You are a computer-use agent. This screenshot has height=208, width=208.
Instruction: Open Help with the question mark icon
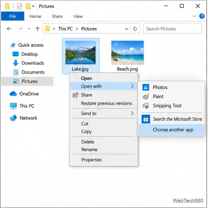(202, 16)
